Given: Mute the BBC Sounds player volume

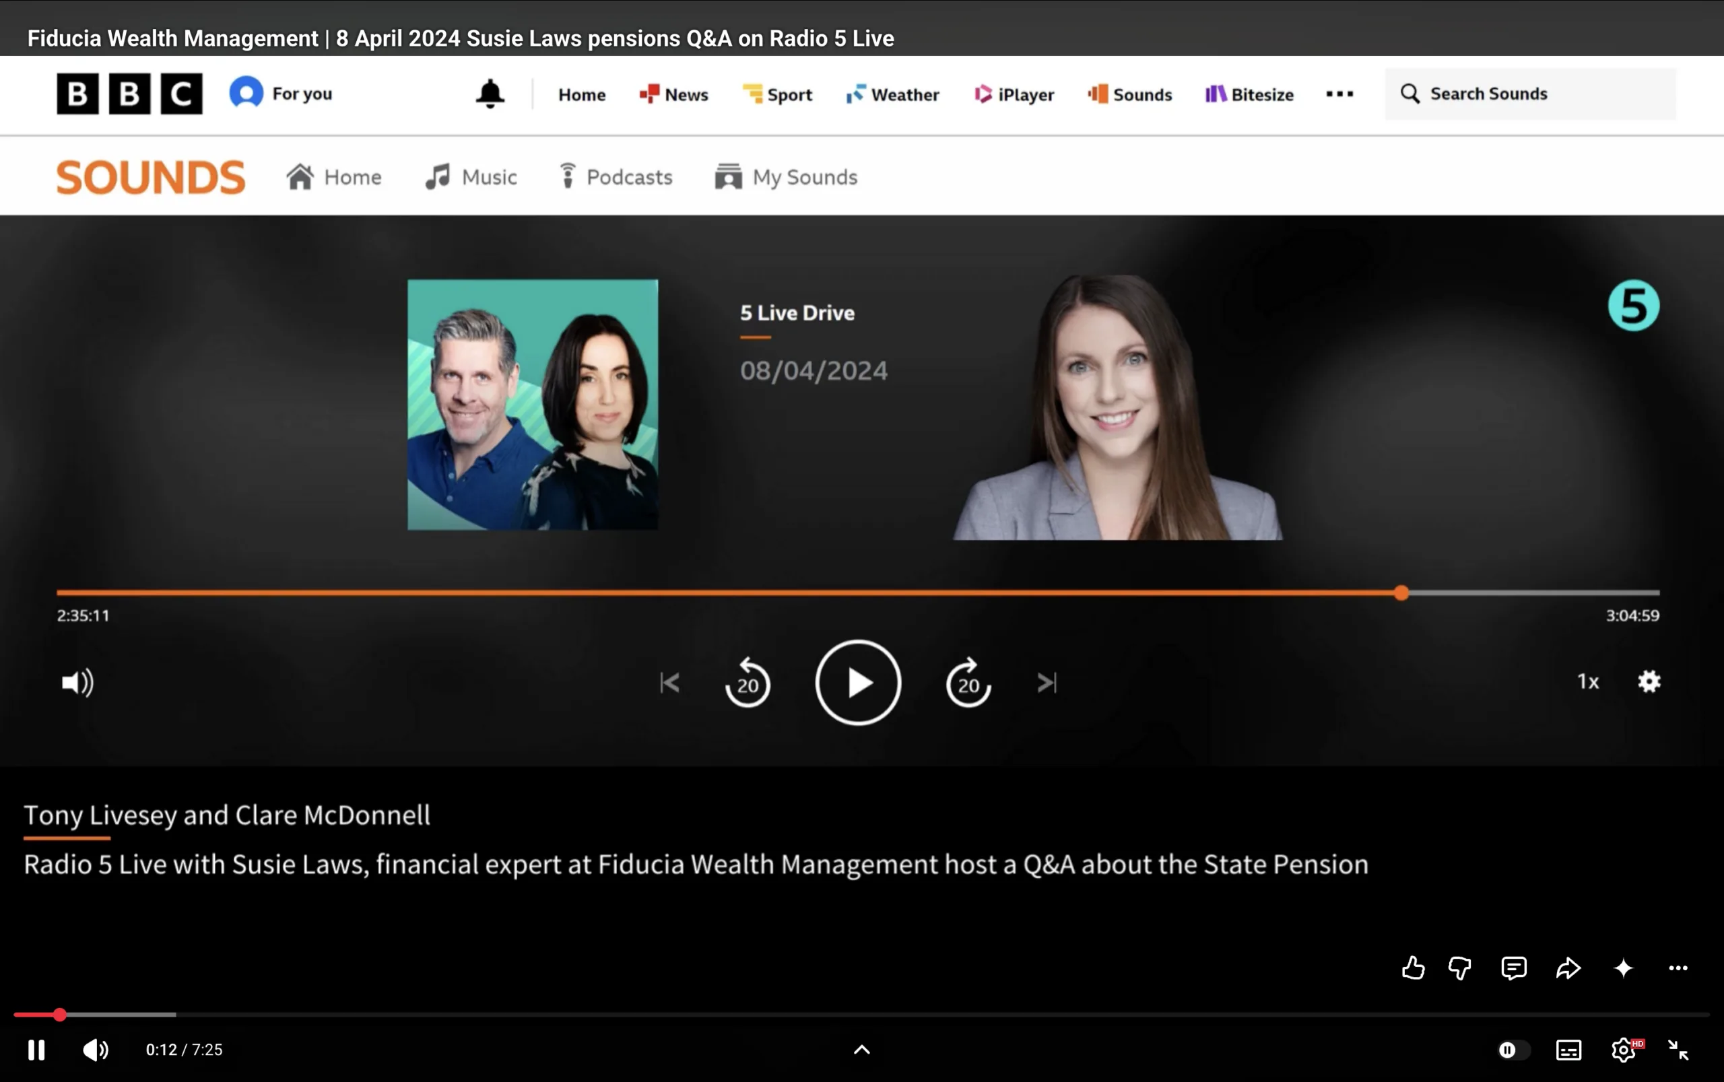Looking at the screenshot, I should [77, 683].
